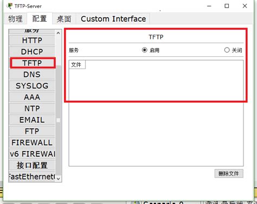Open the FIREWALL service settings

pyautogui.click(x=32, y=143)
